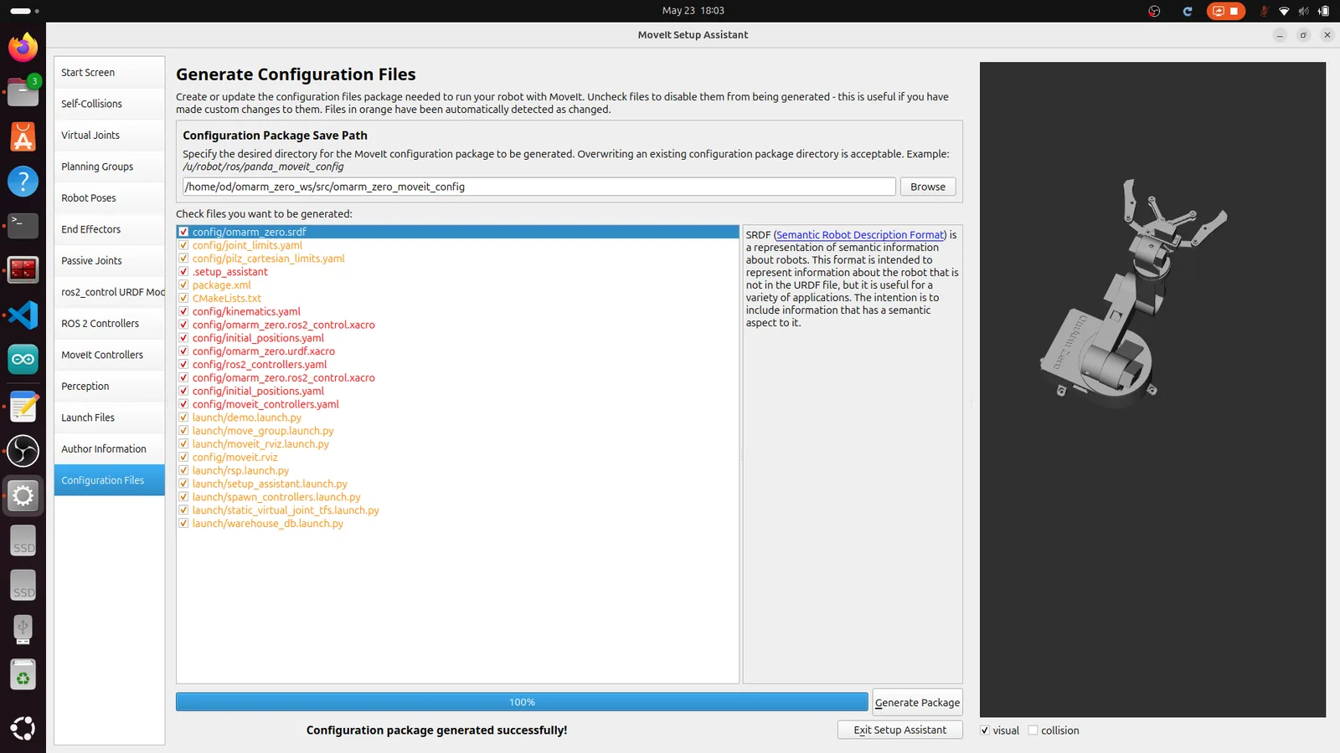Image resolution: width=1340 pixels, height=753 pixels.
Task: Open the Terminal from the dock
Action: point(23,225)
